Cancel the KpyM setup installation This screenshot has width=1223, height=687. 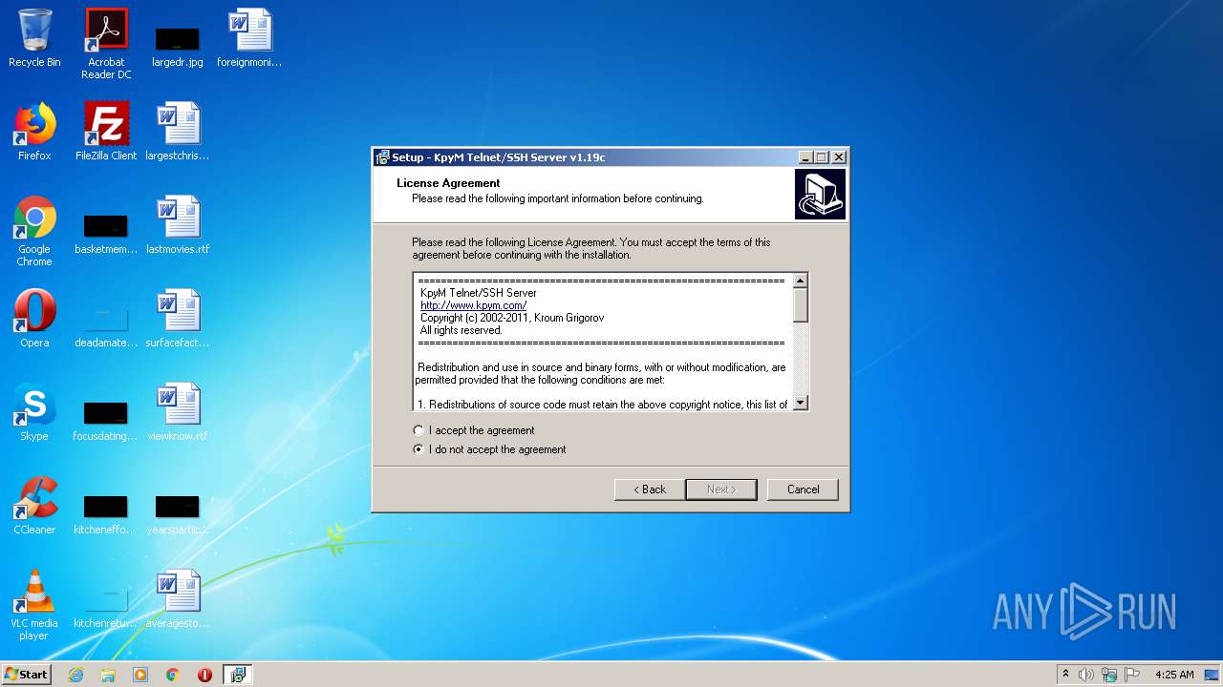click(803, 489)
